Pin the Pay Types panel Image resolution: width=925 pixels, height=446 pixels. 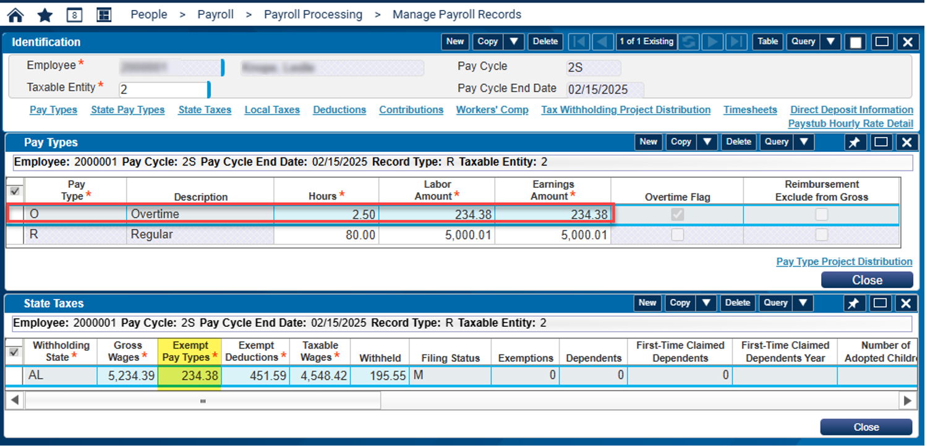tap(855, 141)
